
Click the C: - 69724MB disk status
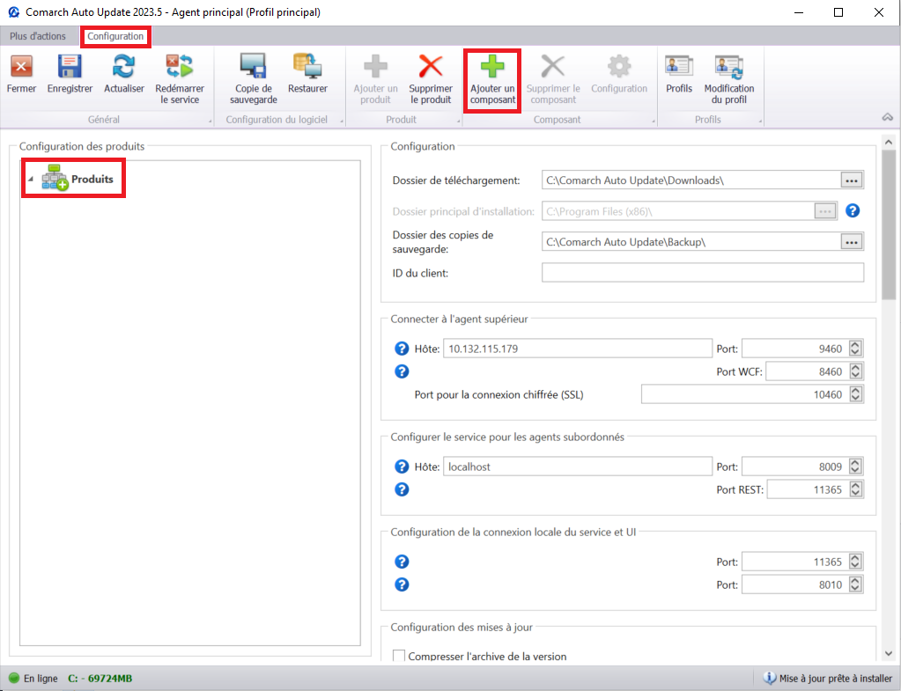(x=100, y=679)
